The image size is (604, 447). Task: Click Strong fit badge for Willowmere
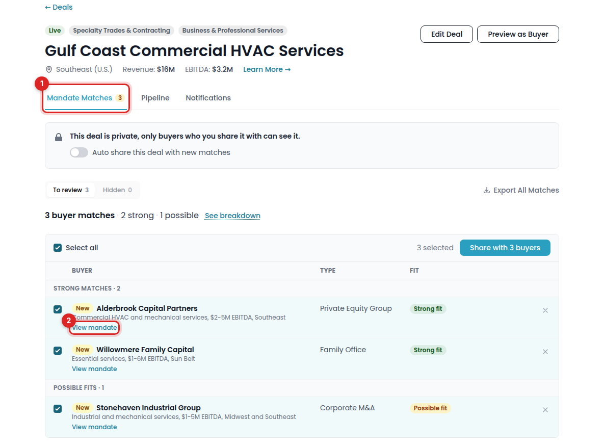(x=428, y=350)
